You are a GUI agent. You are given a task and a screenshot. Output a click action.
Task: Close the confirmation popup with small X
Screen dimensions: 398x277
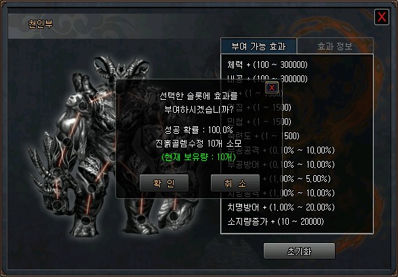point(272,88)
